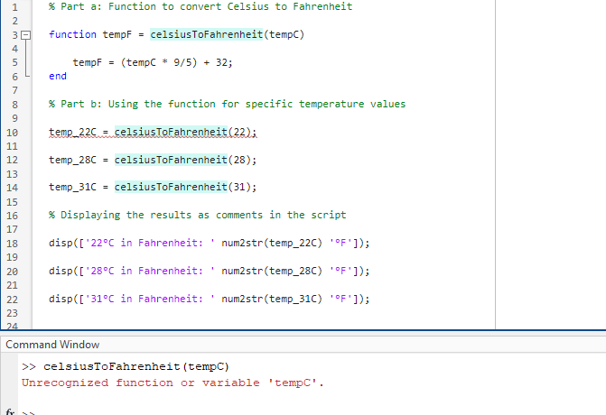Click the 'Part b' comment line
This screenshot has width=606, height=415.
click(227, 104)
